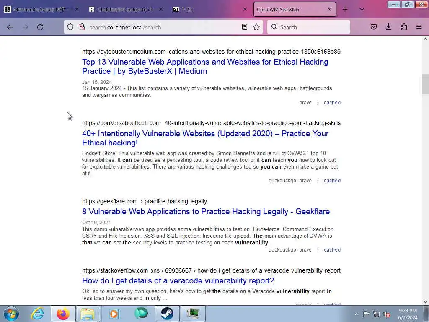
Task: Open 8 Vulnerable Web Applications Geekflare result
Action: coord(206,212)
